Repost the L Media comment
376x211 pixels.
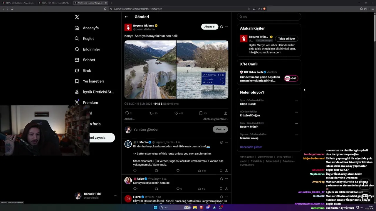[156, 171]
